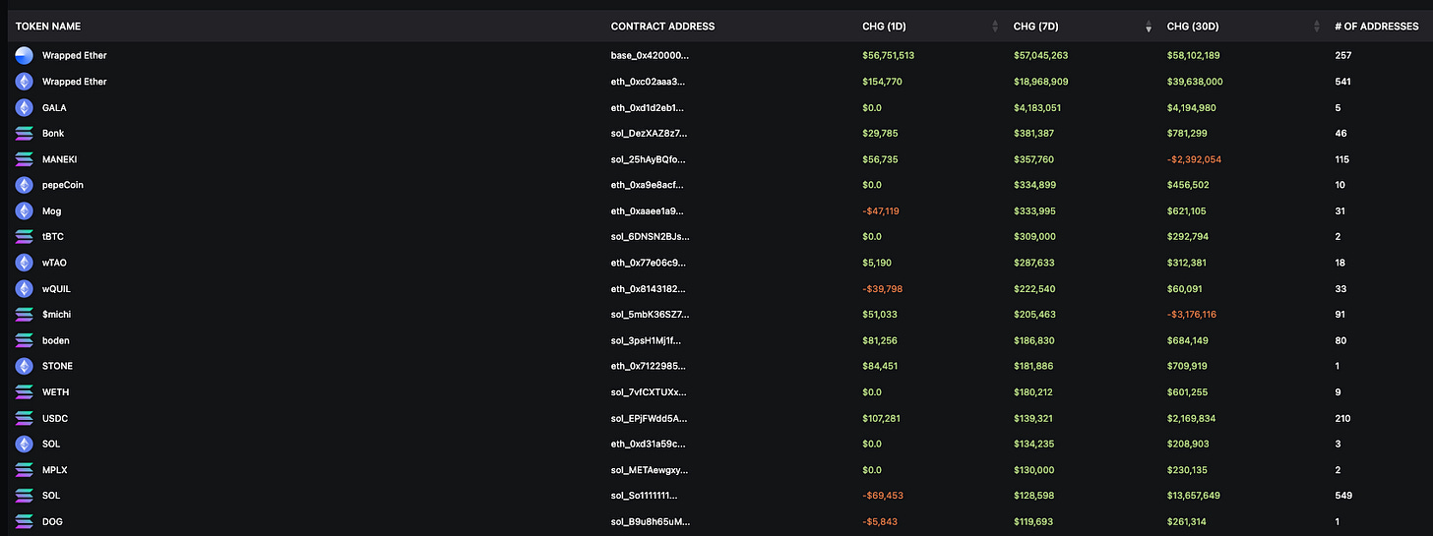The height and width of the screenshot is (536, 1433).
Task: Open contract address sol_6DNSN2BJs...
Action: click(651, 237)
